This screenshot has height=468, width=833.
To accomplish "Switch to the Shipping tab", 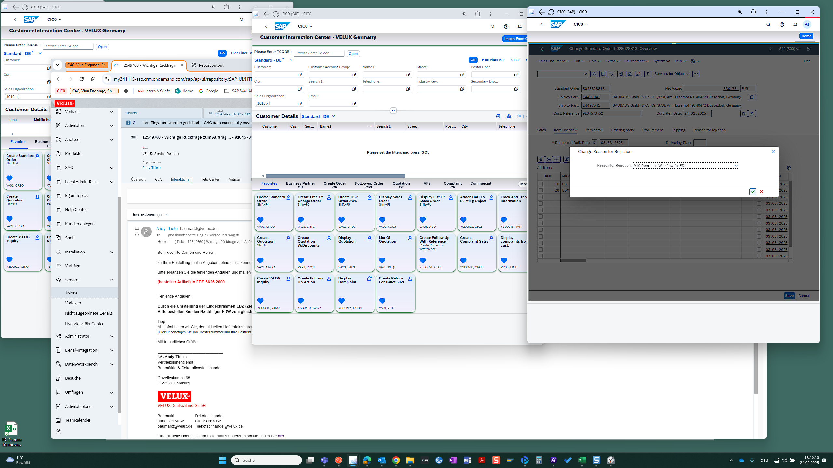I will (x=678, y=130).
